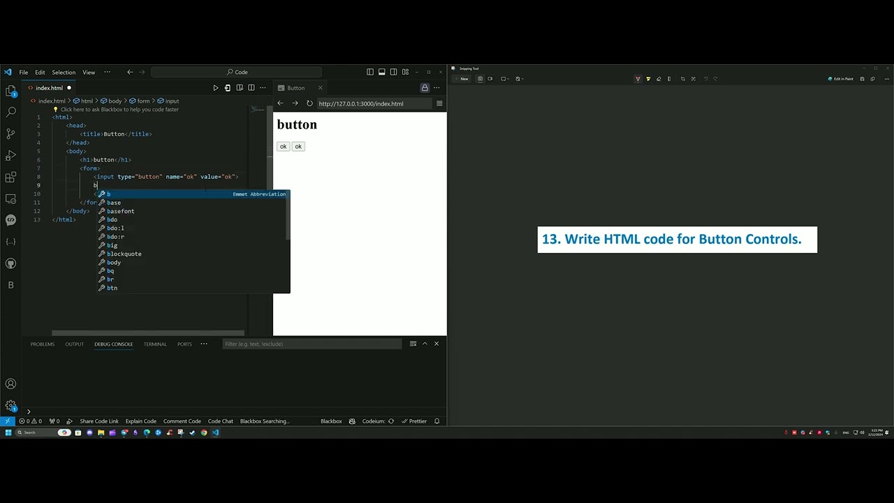
Task: Open Run and Debug view
Action: (x=10, y=155)
